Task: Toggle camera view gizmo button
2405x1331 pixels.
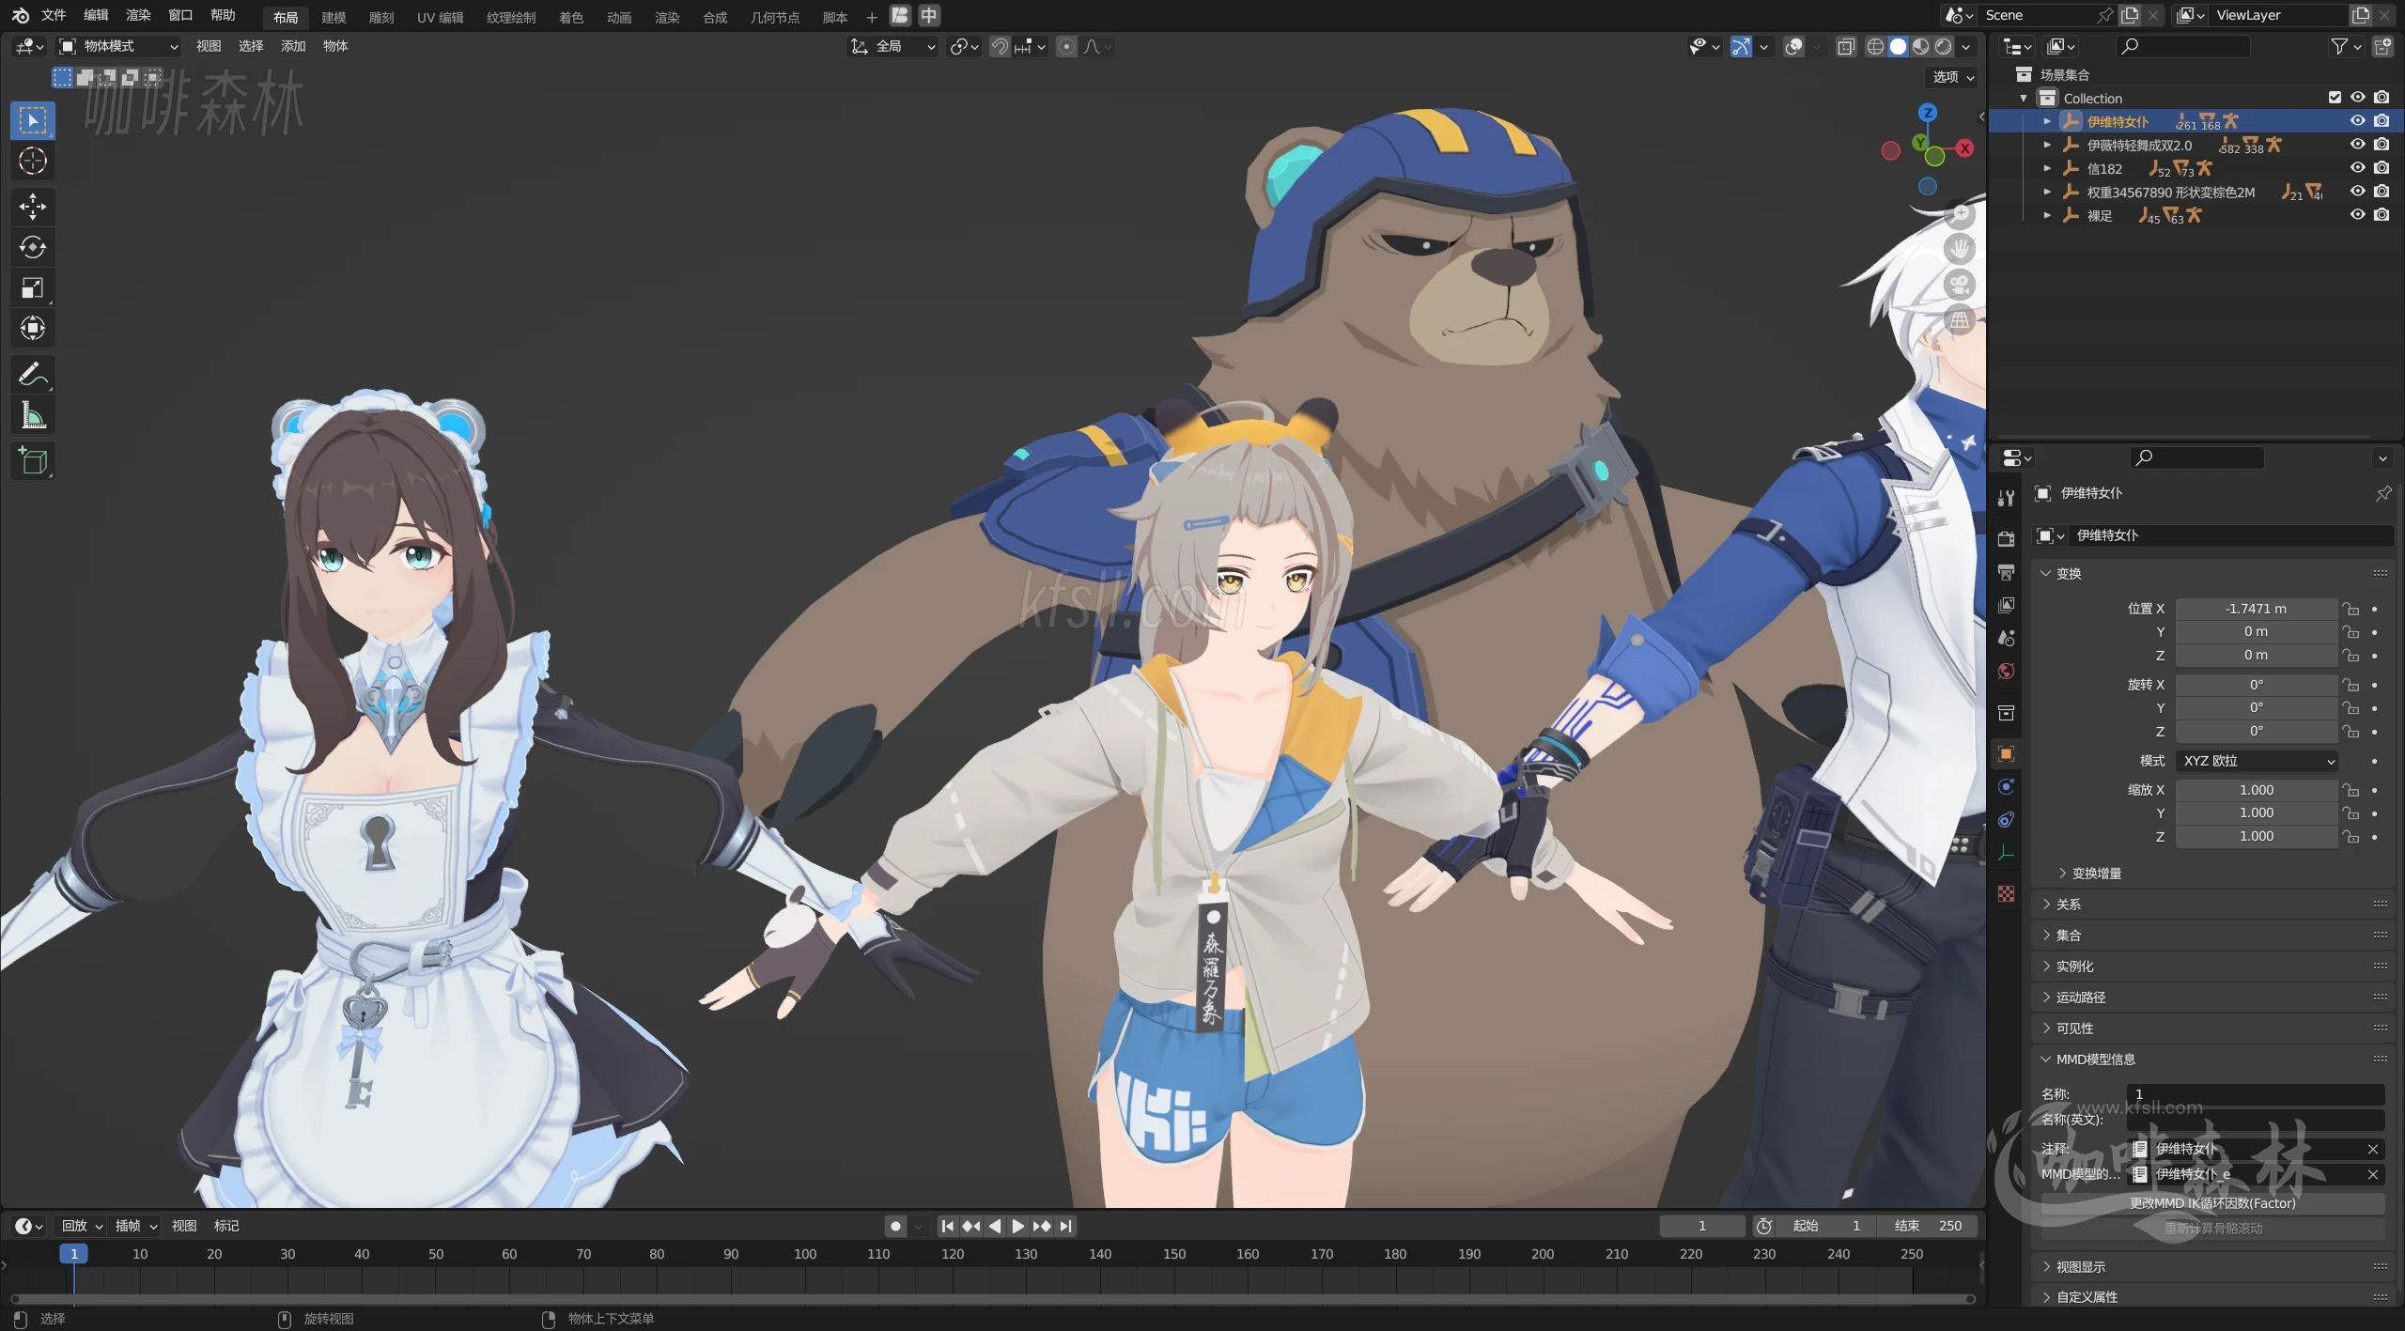Action: point(1960,285)
